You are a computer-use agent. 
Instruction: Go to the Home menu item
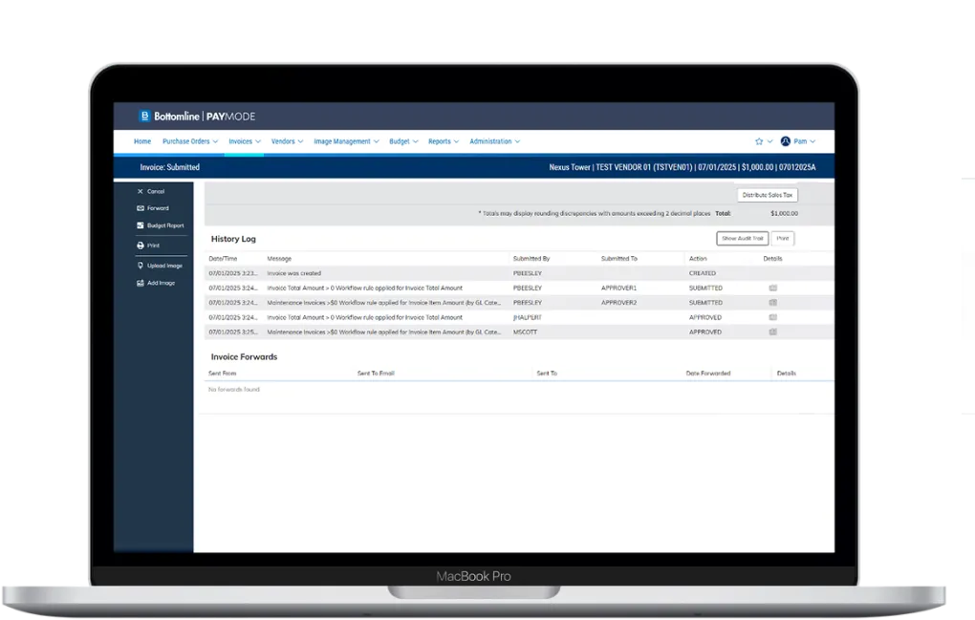point(142,141)
